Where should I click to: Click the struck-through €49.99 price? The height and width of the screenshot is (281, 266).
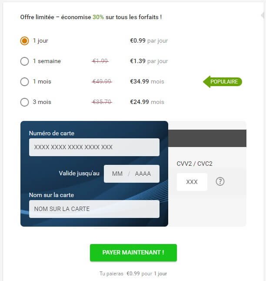(102, 81)
